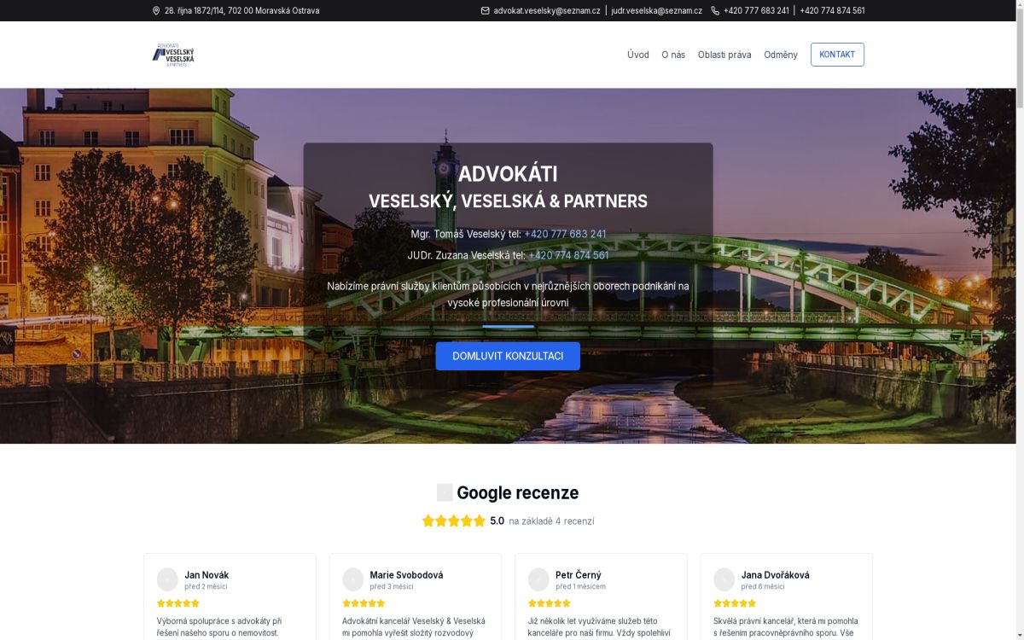This screenshot has height=640, width=1024.
Task: Click the judr.veselska@seznam.cz email link
Action: click(655, 10)
